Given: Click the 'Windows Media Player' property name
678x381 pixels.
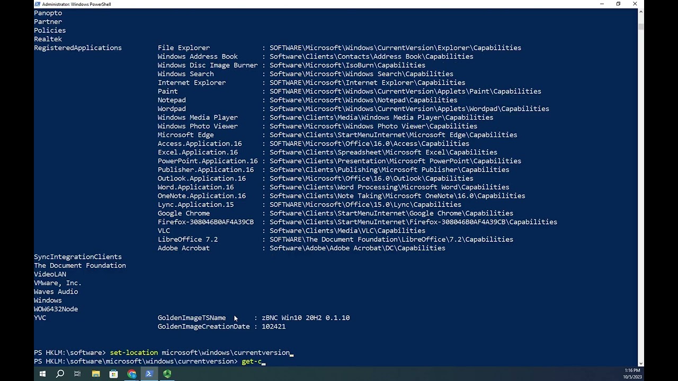Looking at the screenshot, I should coord(198,117).
